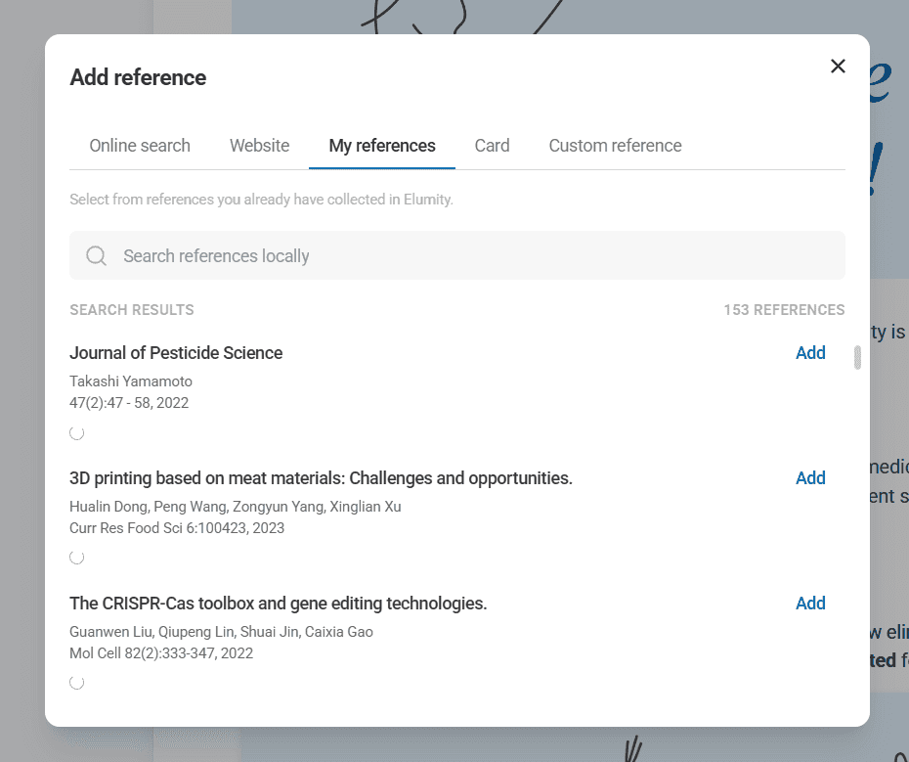Screen dimensions: 909x762
Task: Click the Takashi Yamamoto author line
Action: tap(131, 381)
